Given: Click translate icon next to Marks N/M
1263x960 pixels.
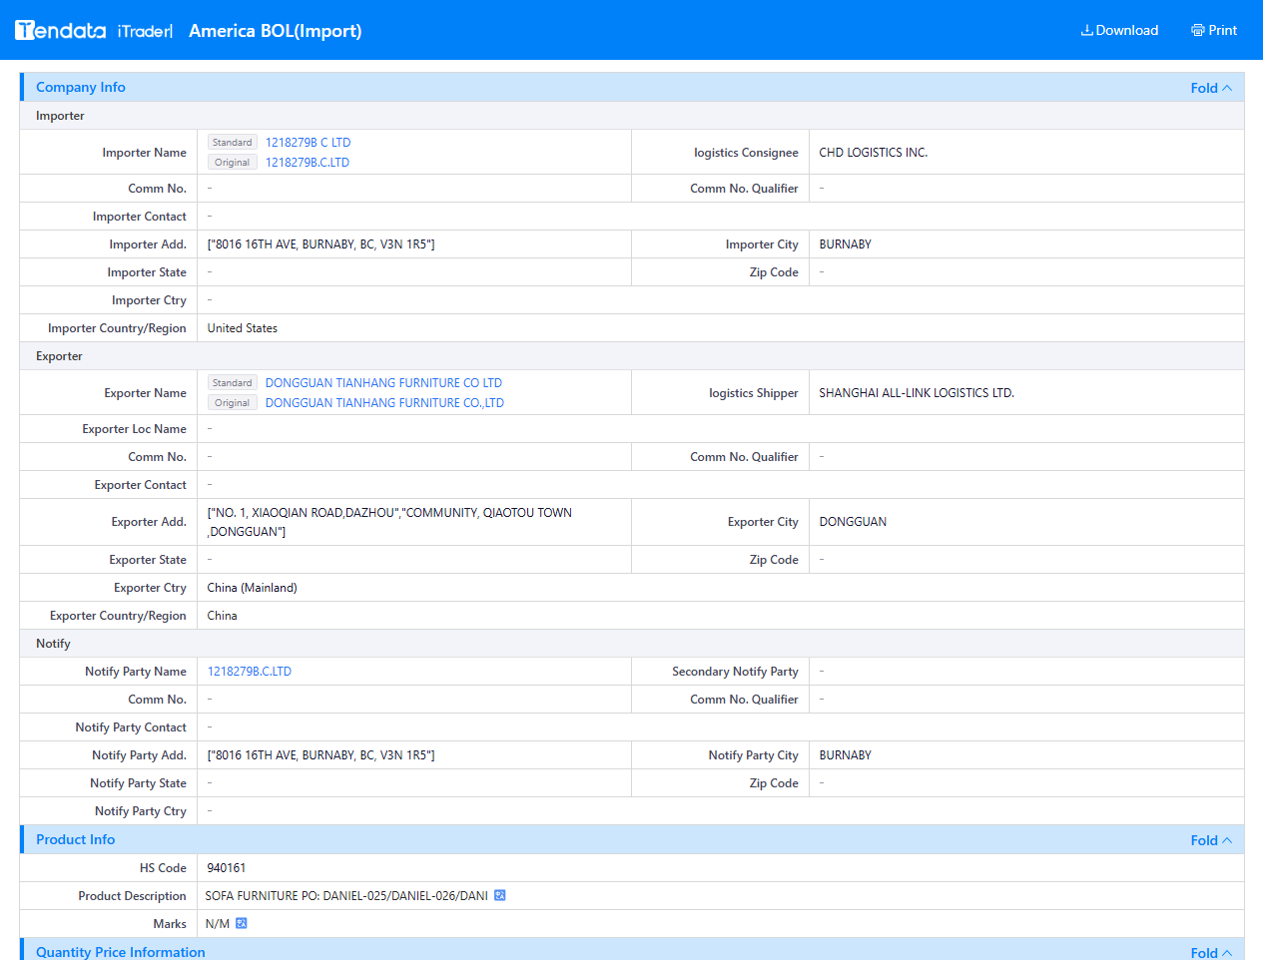Looking at the screenshot, I should (x=241, y=923).
